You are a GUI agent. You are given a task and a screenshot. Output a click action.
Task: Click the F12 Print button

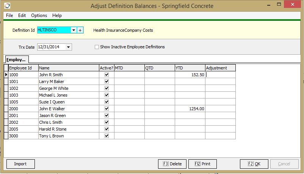click(x=202, y=164)
